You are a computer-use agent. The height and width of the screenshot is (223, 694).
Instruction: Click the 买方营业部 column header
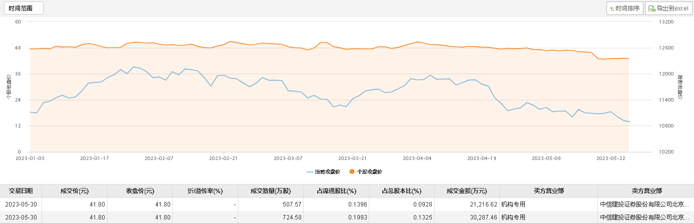(548, 191)
